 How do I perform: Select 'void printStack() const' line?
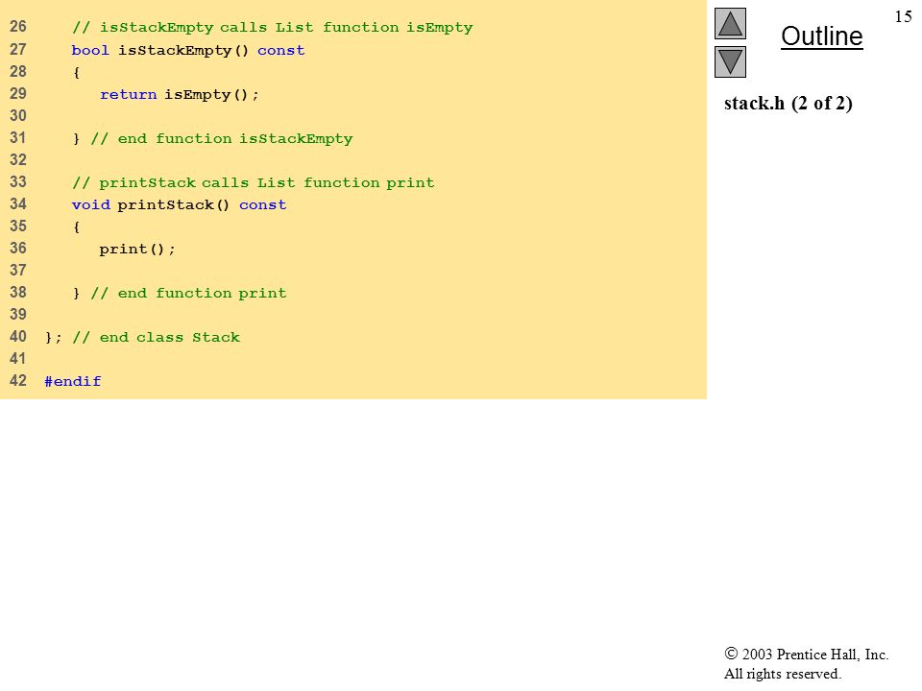[x=179, y=205]
